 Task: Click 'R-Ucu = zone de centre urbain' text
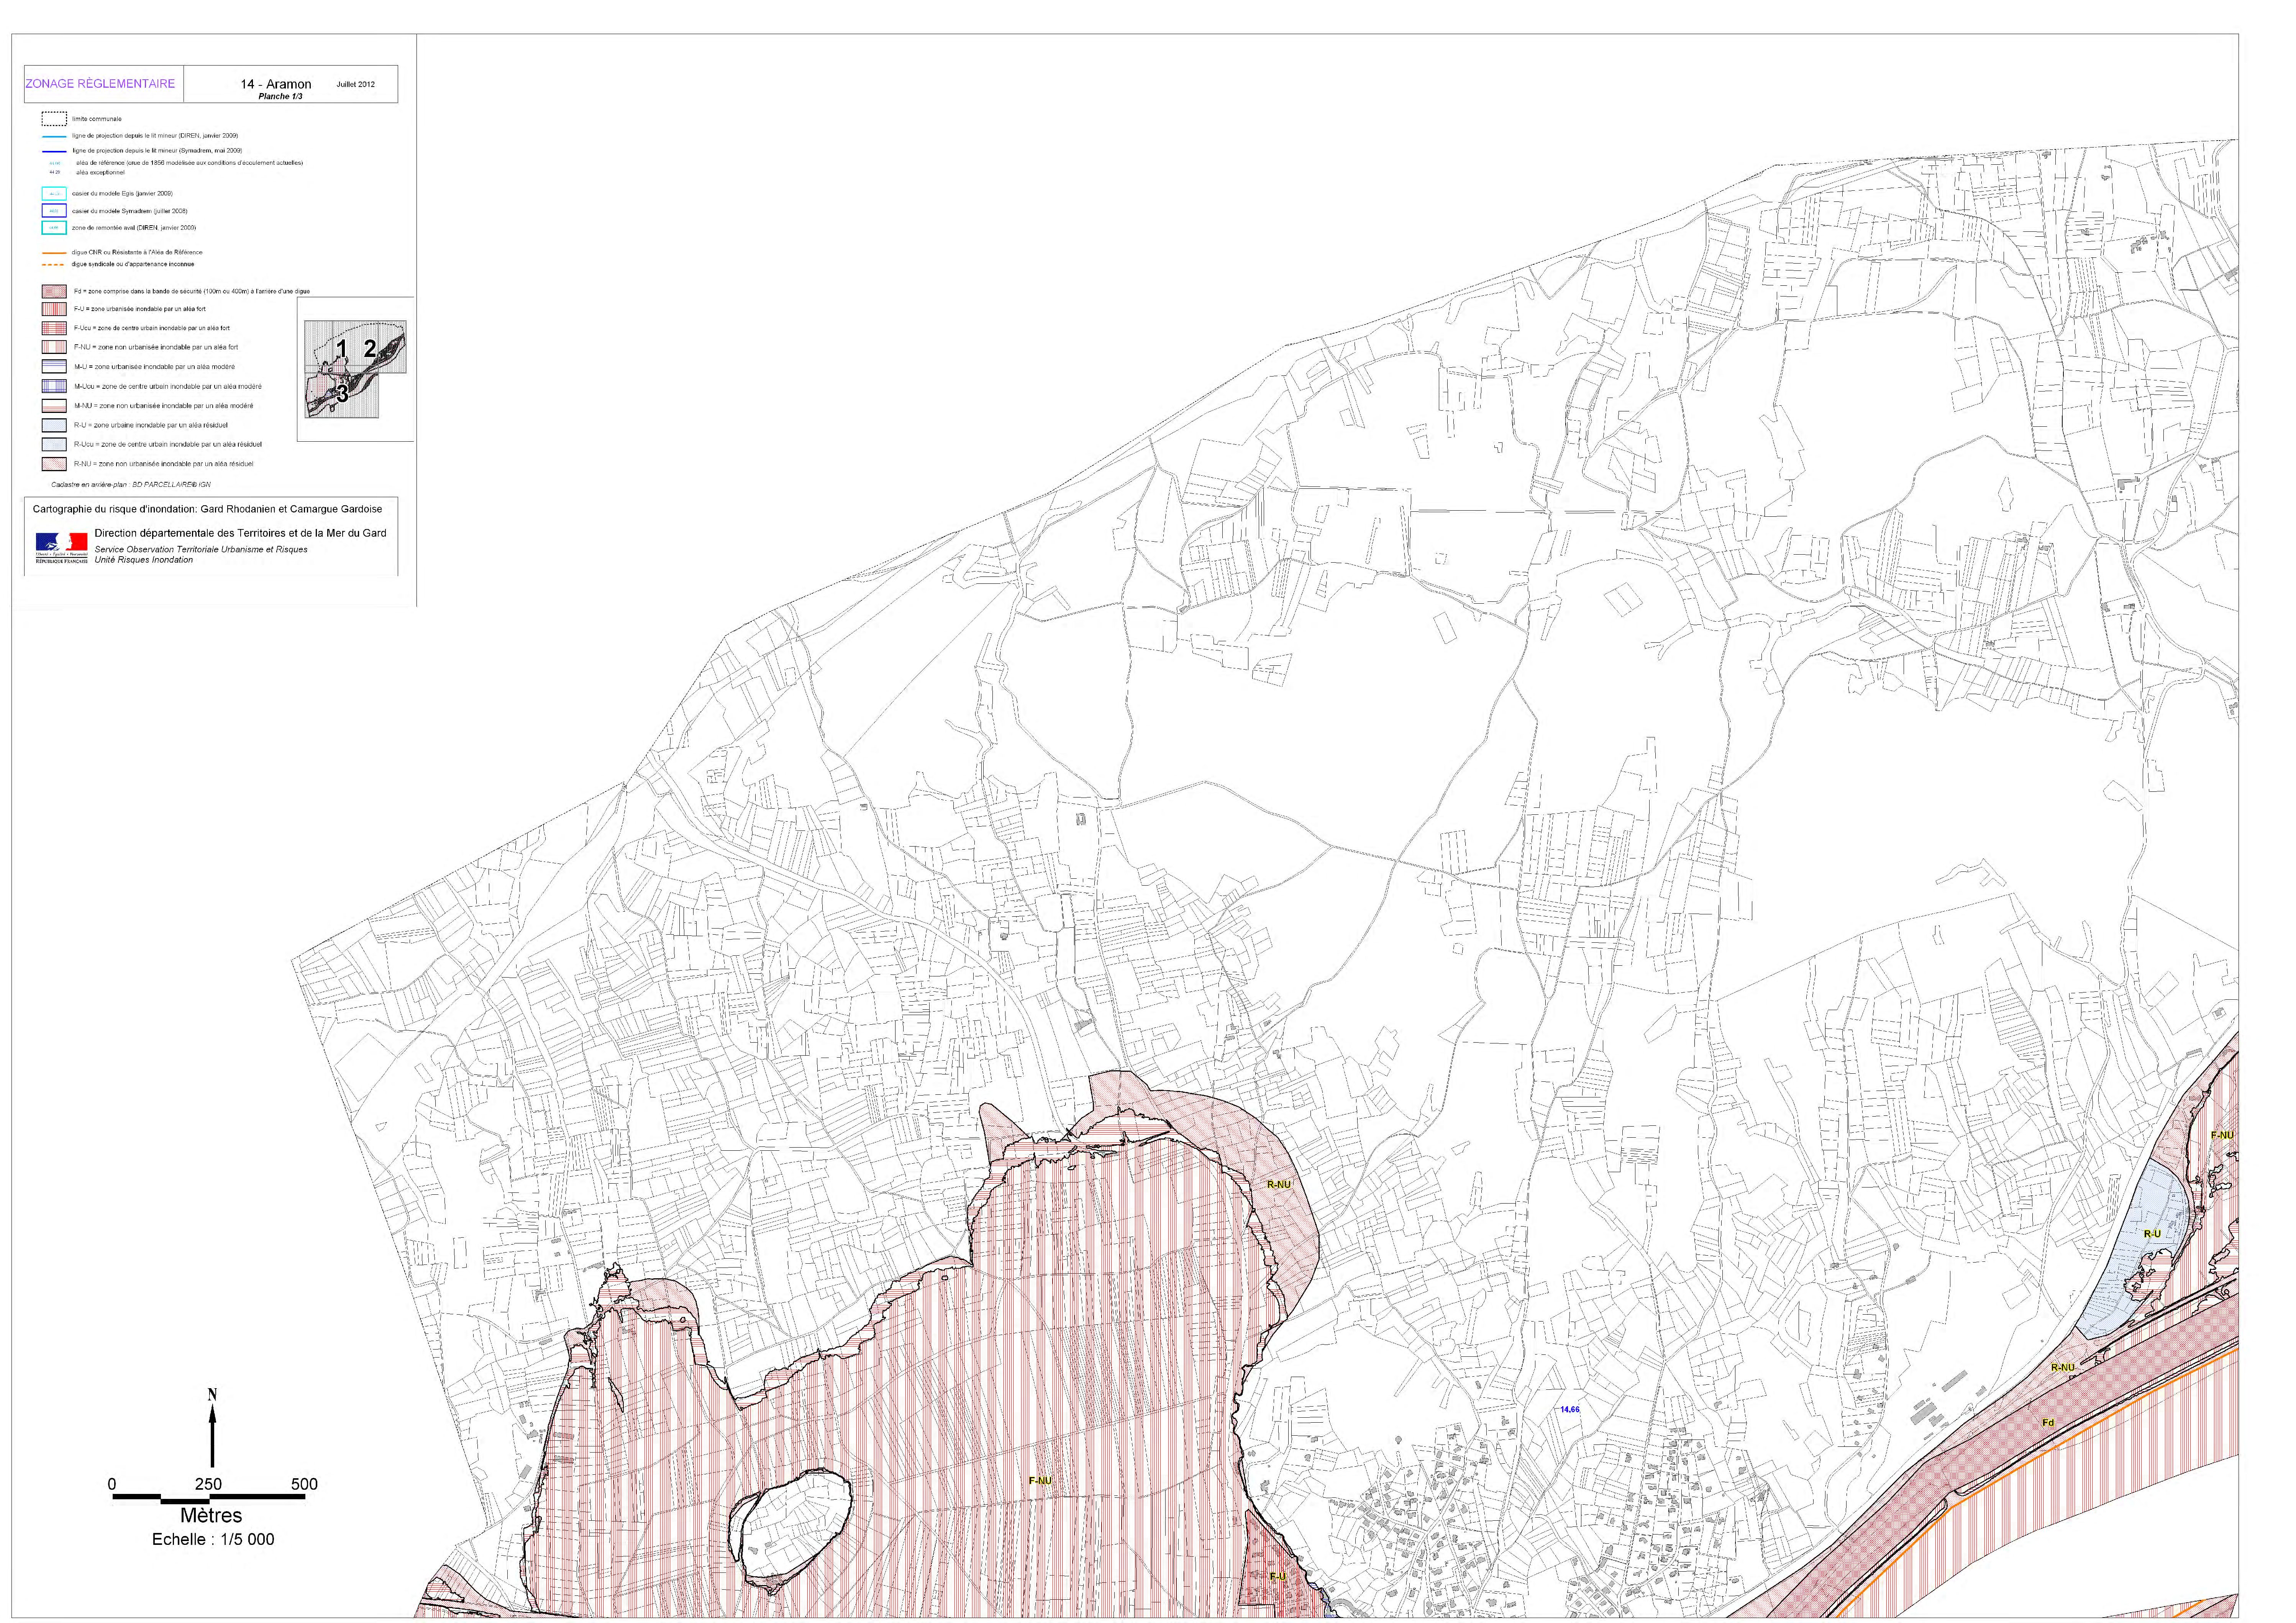tap(168, 445)
